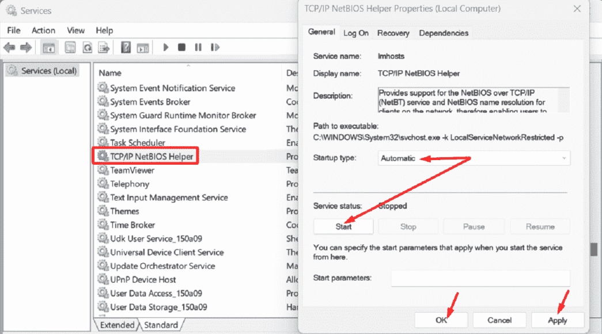Screen dimensions: 602x334
Task: Click the Refresh toolbar icon
Action: (x=88, y=48)
